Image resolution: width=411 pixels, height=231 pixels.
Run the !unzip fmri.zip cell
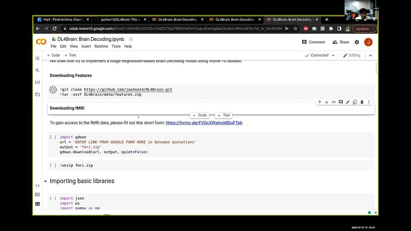pyautogui.click(x=53, y=165)
